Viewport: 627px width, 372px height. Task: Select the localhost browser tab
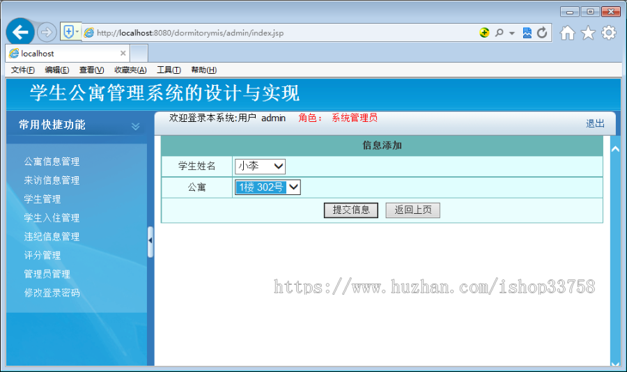[67, 53]
